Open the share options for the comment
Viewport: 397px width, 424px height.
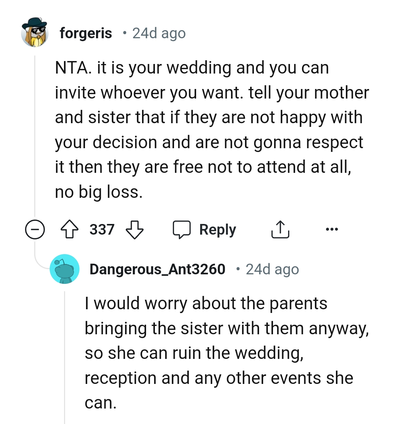pyautogui.click(x=280, y=229)
